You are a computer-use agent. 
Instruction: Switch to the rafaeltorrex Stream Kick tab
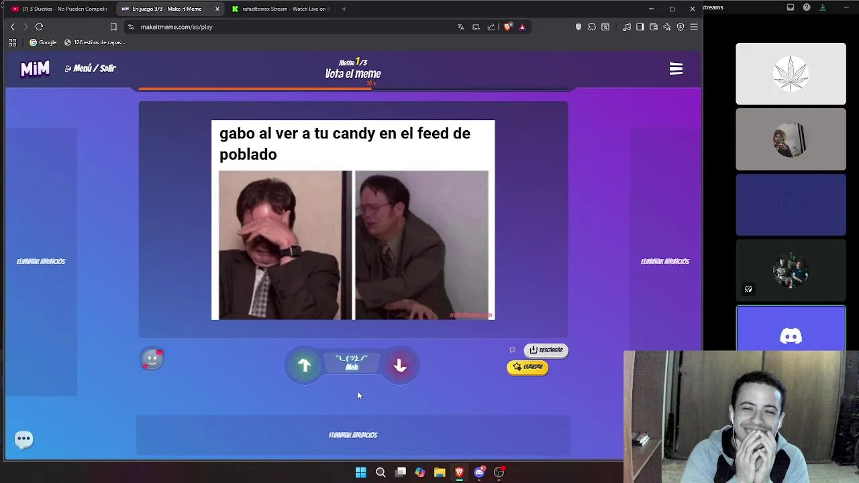(x=281, y=9)
